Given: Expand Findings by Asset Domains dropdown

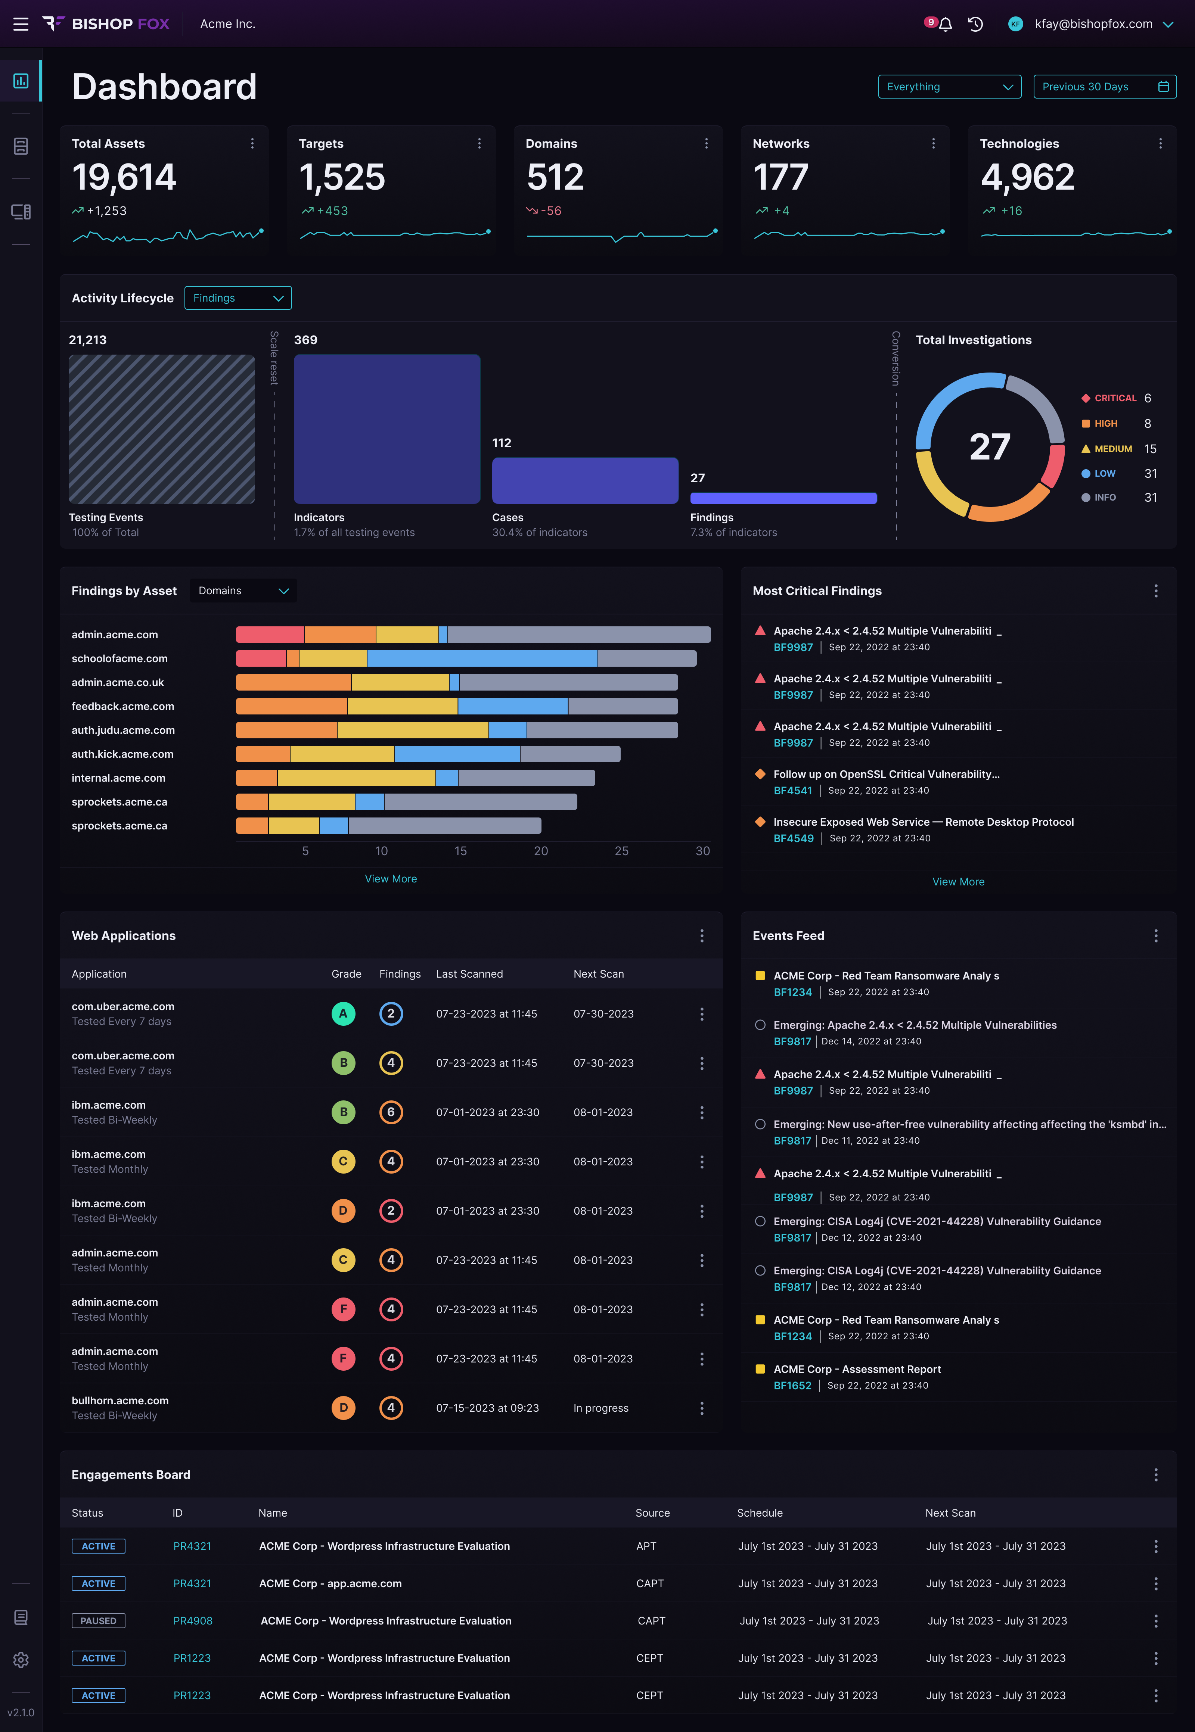Looking at the screenshot, I should point(243,591).
